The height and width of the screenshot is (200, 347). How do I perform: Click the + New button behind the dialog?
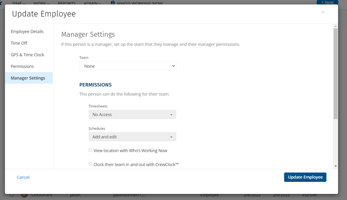coord(327,3)
